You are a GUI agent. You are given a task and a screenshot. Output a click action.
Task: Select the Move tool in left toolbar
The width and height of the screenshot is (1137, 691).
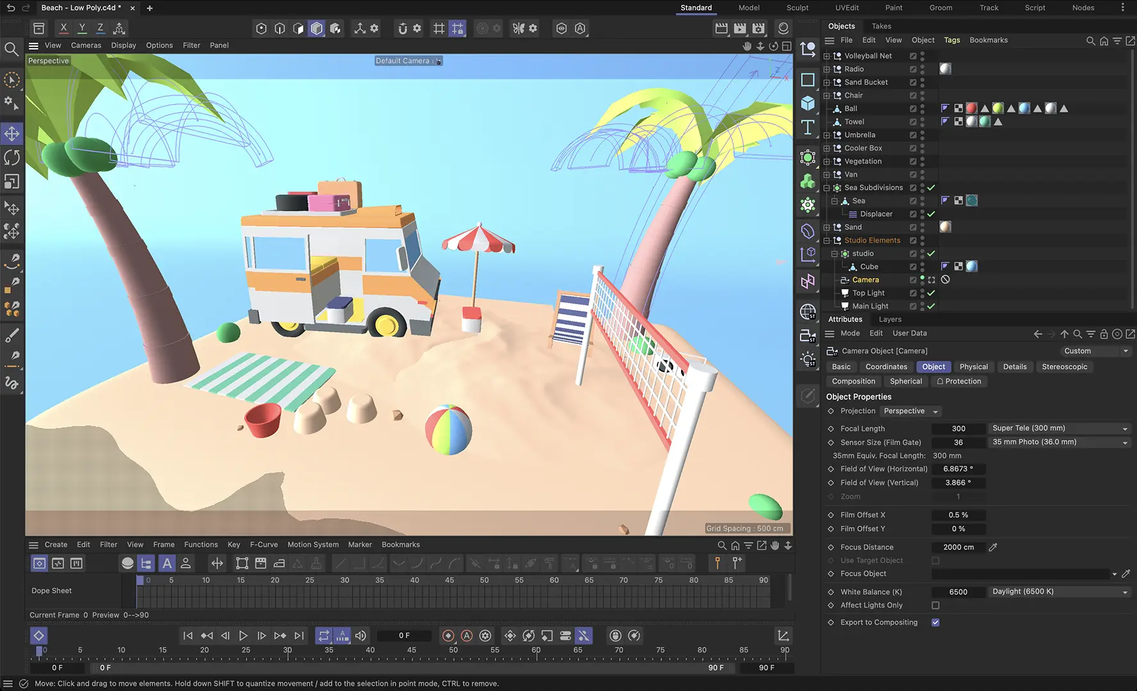coord(12,134)
